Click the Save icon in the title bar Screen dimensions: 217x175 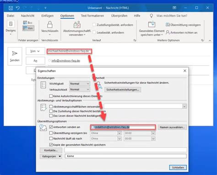[11, 8]
